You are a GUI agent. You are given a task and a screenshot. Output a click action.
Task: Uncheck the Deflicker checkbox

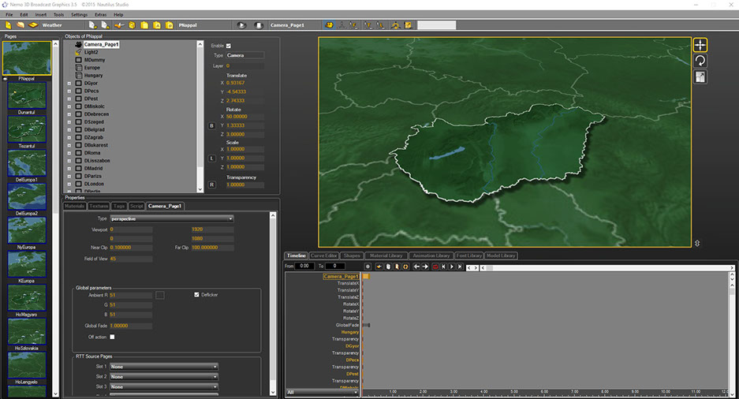pyautogui.click(x=196, y=294)
